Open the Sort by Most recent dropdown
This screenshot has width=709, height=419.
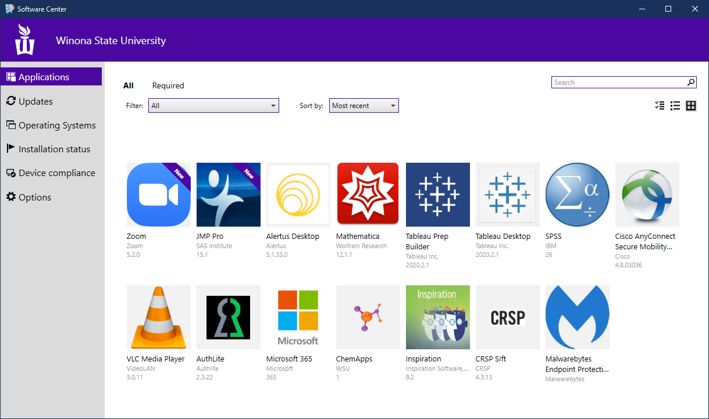click(x=364, y=106)
